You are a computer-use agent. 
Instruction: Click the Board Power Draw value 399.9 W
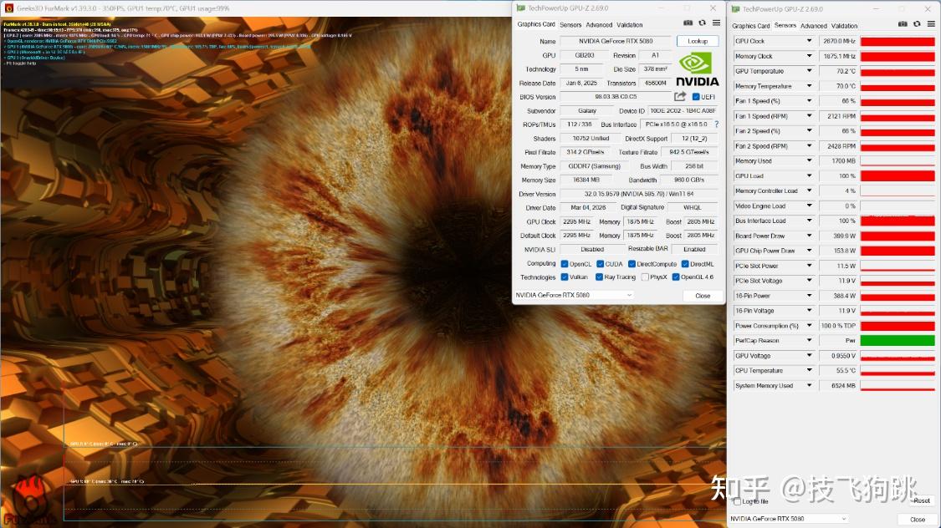coord(837,236)
